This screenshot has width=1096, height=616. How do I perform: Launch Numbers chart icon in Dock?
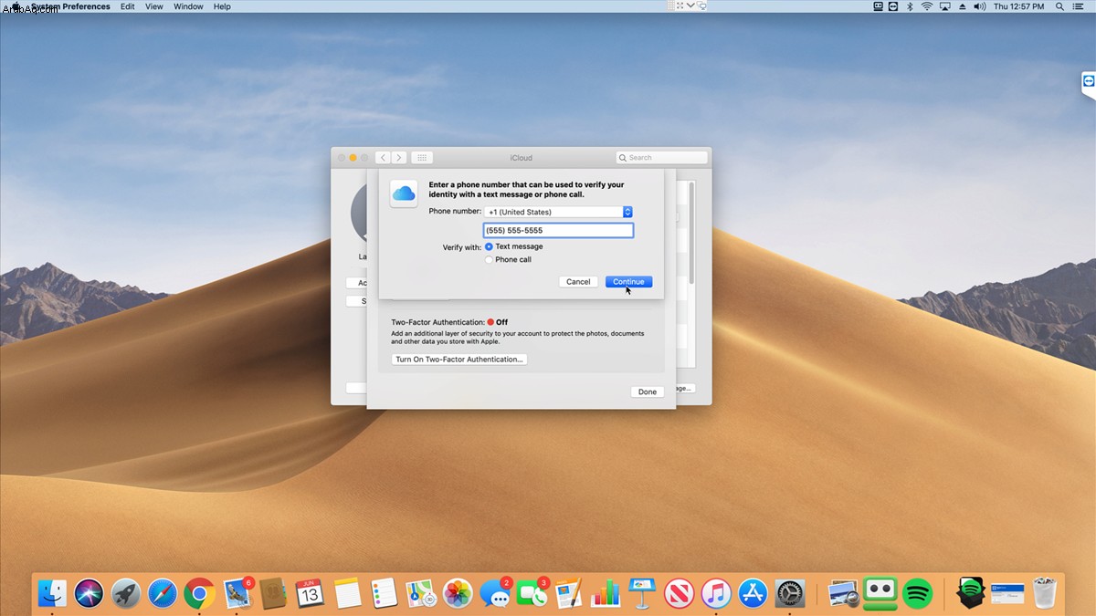pos(606,593)
